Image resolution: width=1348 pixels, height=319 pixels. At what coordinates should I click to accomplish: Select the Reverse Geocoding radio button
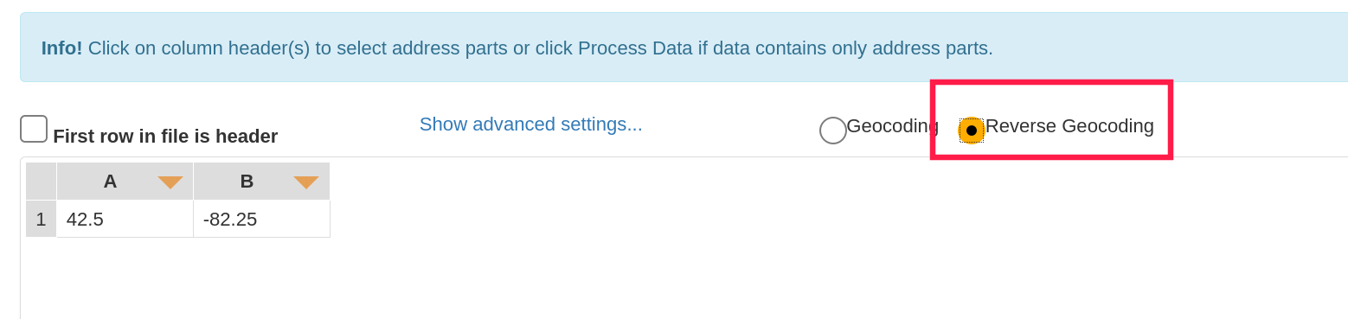[x=972, y=131]
